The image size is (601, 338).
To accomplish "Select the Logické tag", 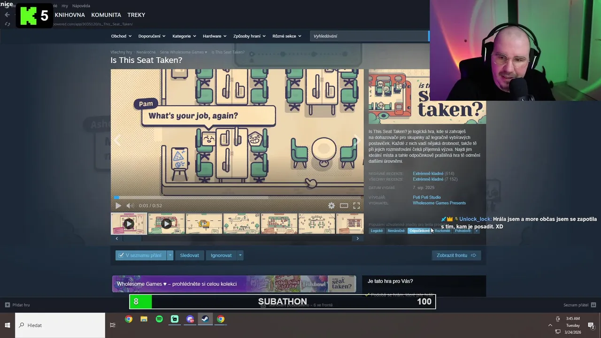I will (x=377, y=231).
